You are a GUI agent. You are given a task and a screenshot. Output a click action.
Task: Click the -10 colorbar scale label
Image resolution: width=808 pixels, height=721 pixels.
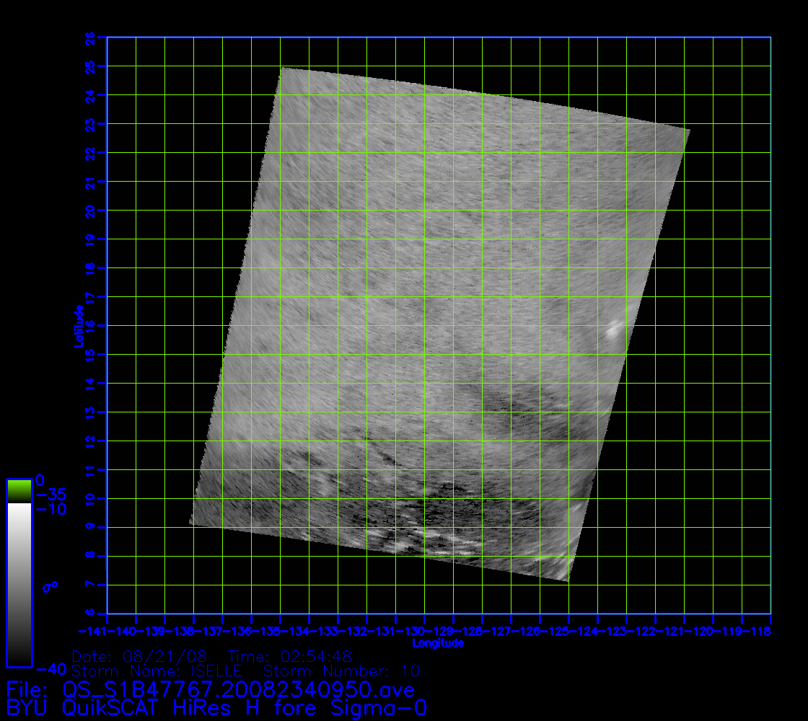(x=50, y=509)
